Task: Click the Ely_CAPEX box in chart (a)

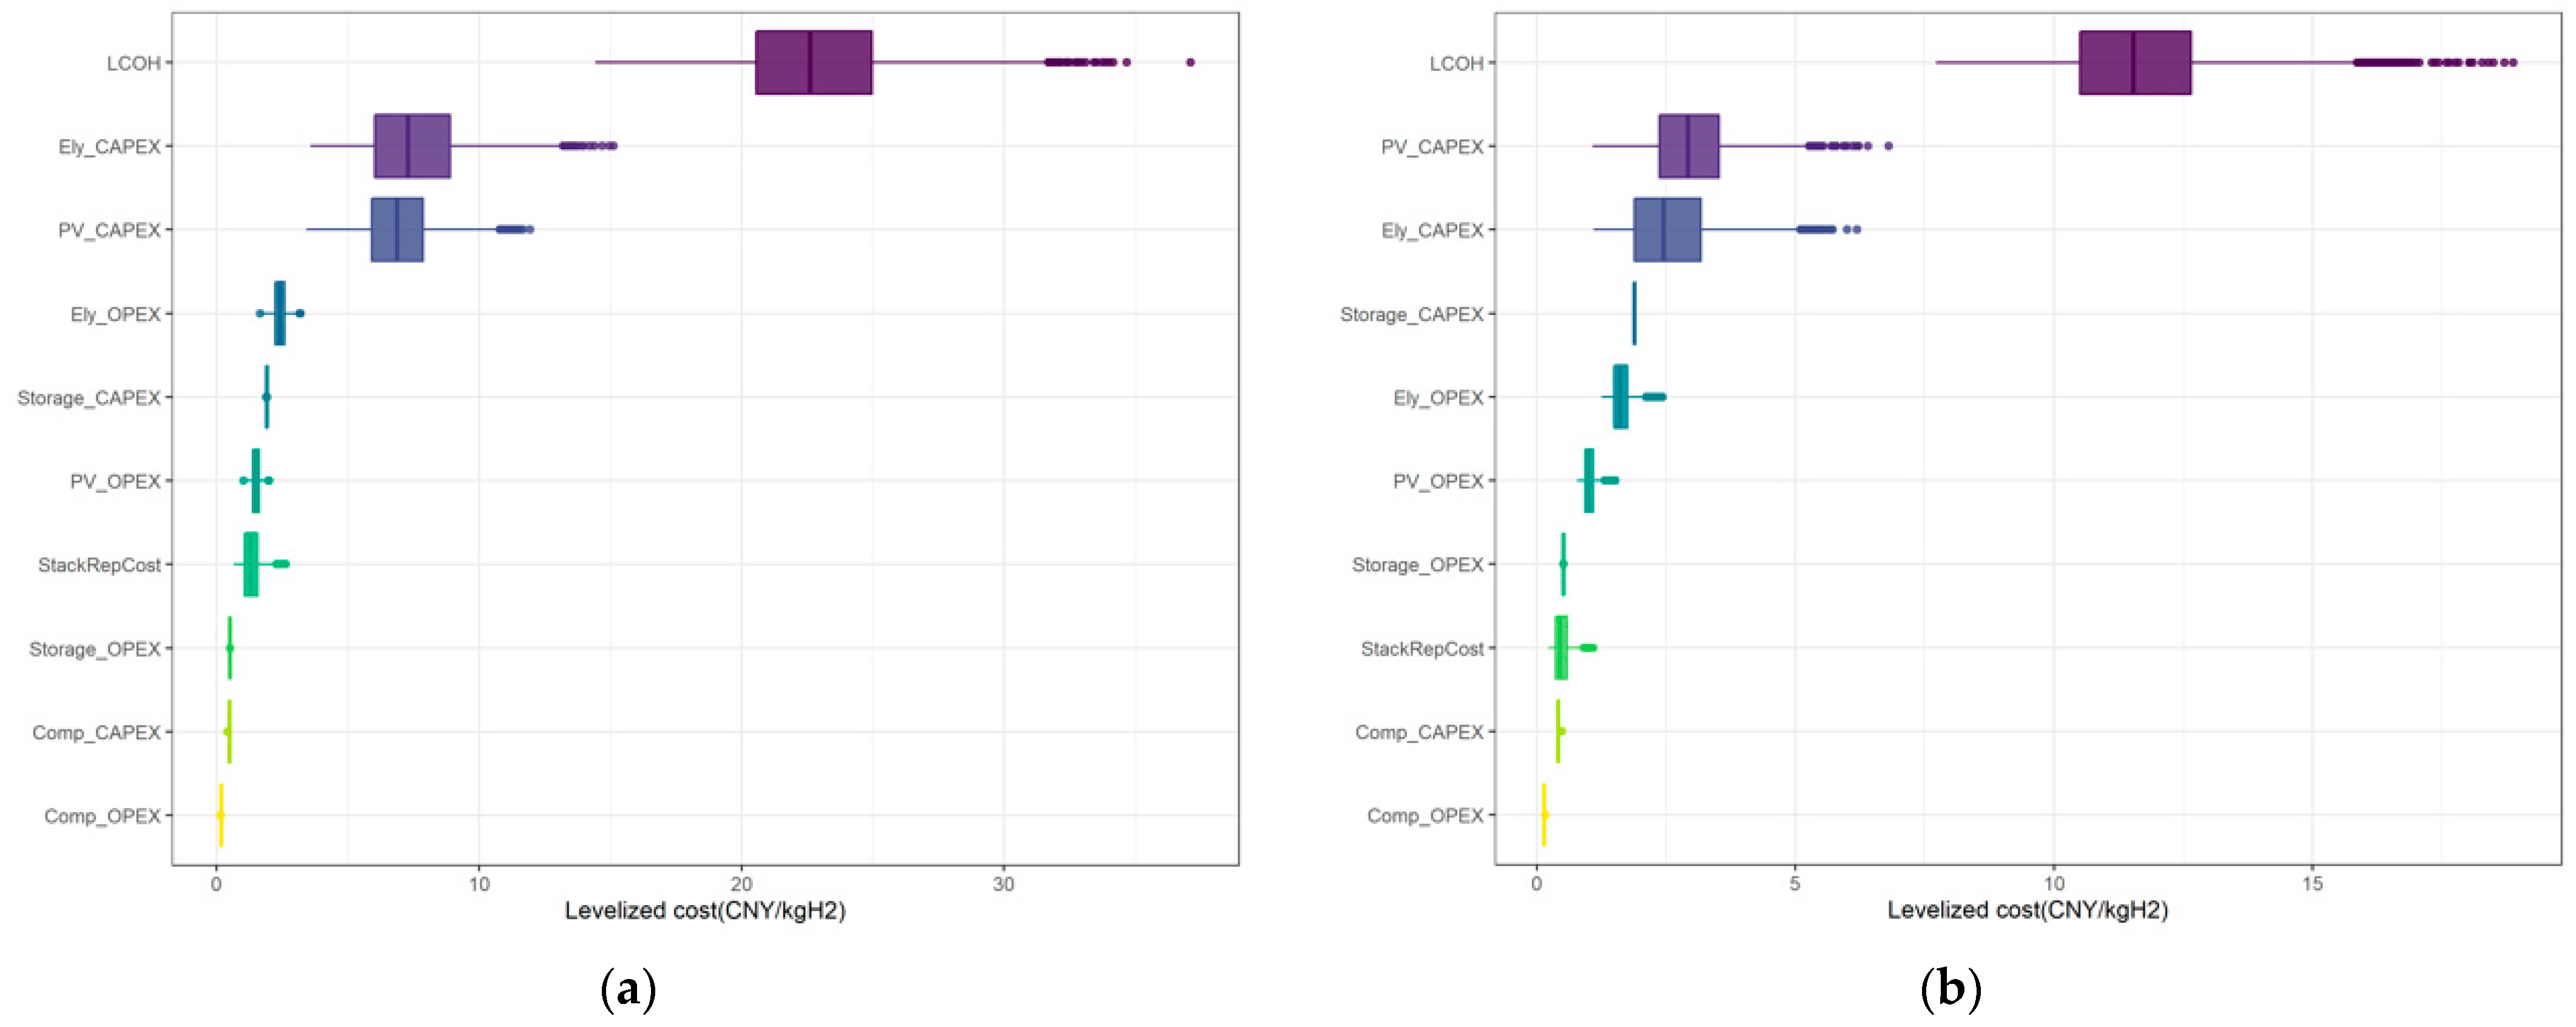Action: point(412,146)
